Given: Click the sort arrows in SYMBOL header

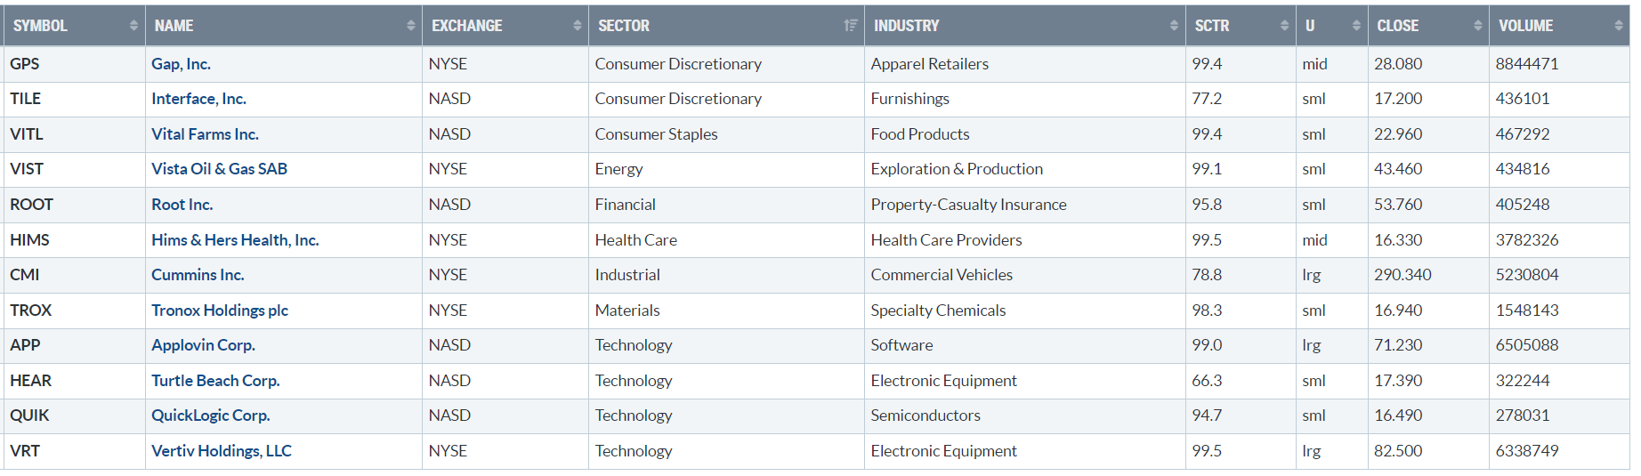Looking at the screenshot, I should (133, 26).
